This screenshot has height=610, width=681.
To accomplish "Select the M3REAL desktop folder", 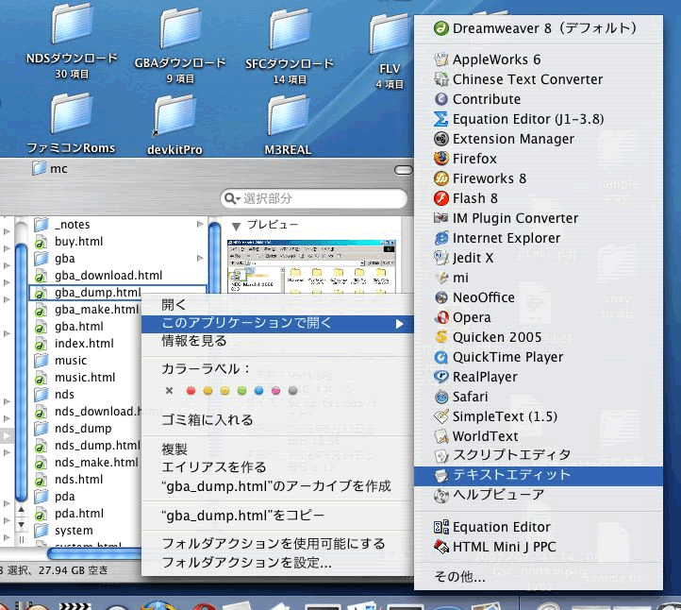I will pyautogui.click(x=288, y=127).
